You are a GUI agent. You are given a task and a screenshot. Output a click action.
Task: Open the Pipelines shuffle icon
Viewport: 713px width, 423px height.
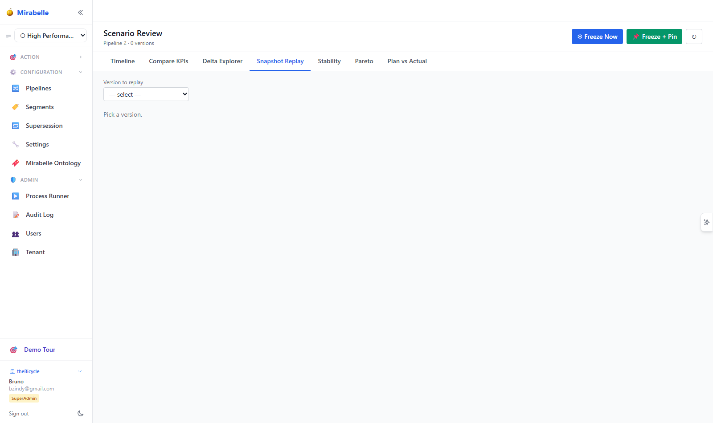pos(16,88)
